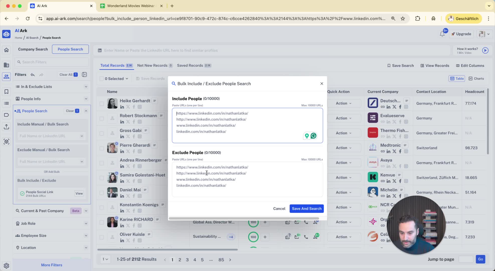Collapse filters panel with sidebar icon
This screenshot has height=271, width=495.
pyautogui.click(x=85, y=75)
